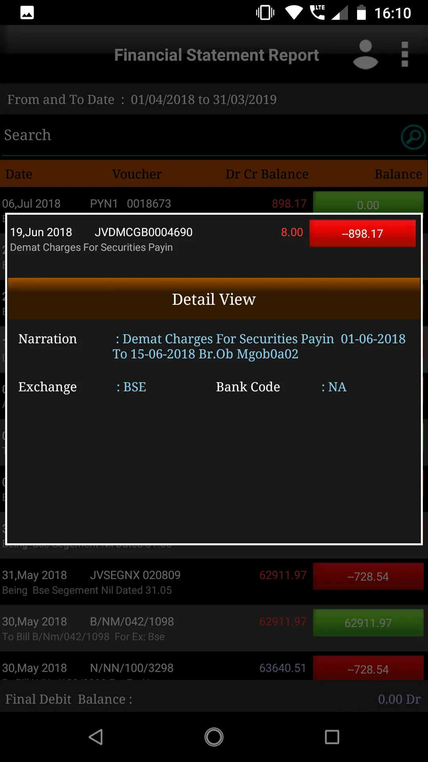Tap the Dr Cr Balance column header
428x762 pixels.
coord(267,174)
